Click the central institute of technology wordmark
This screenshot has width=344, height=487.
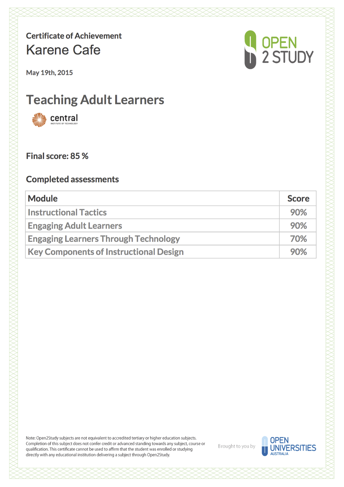pos(64,119)
